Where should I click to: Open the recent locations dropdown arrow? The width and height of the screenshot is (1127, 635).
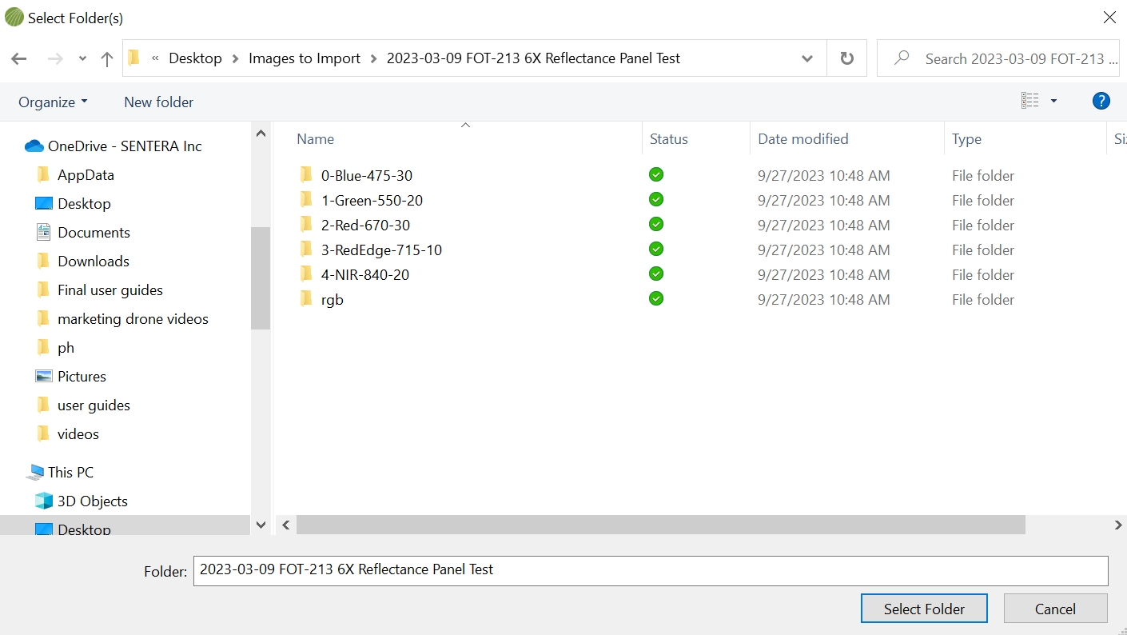click(82, 58)
